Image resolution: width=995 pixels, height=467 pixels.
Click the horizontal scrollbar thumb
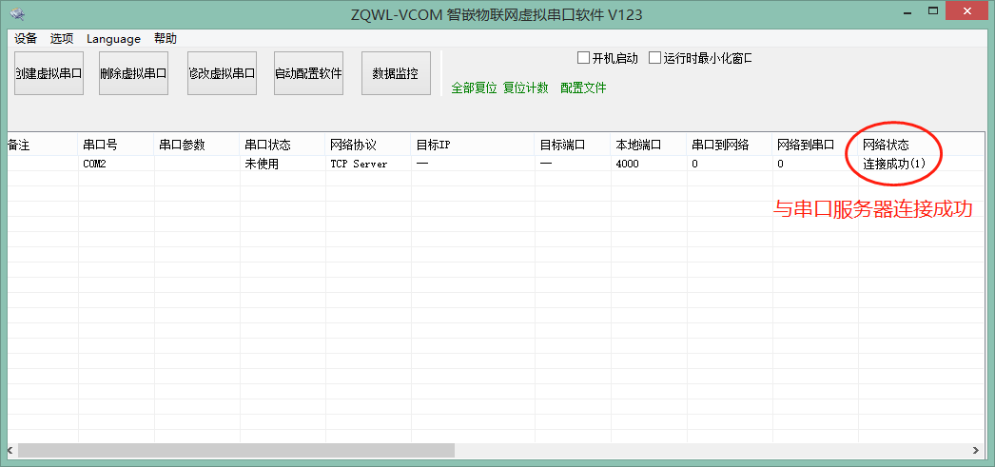(x=236, y=451)
